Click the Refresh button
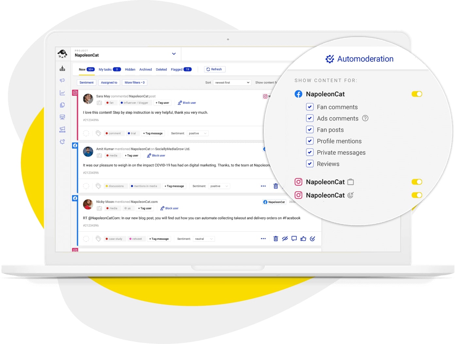Image resolution: width=456 pixels, height=344 pixels. click(215, 69)
